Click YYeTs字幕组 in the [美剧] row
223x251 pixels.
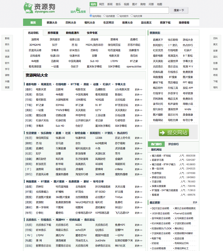(63, 110)
